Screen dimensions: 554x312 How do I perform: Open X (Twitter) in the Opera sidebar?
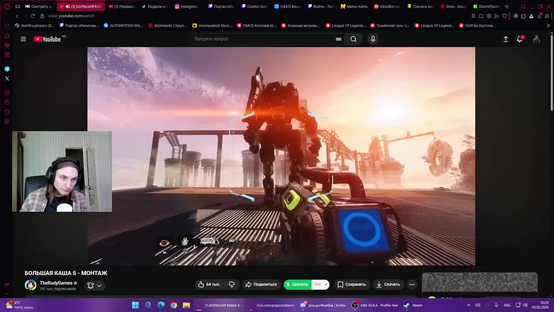[7, 78]
